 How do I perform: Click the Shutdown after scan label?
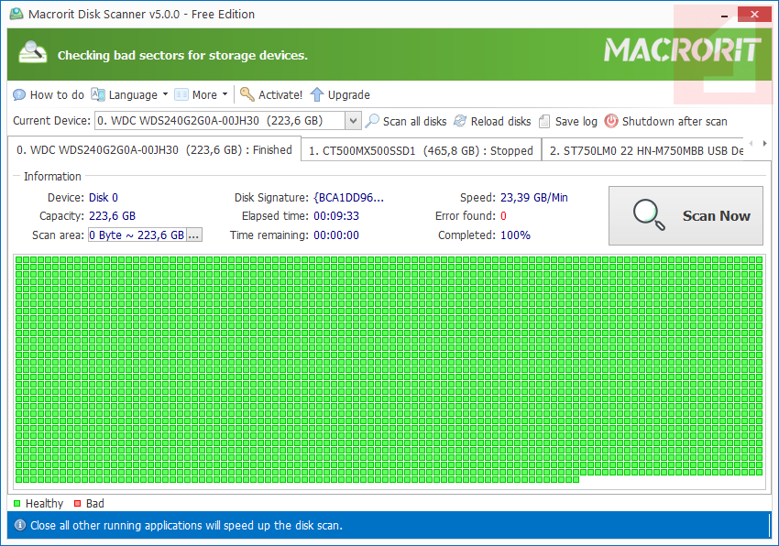click(675, 121)
